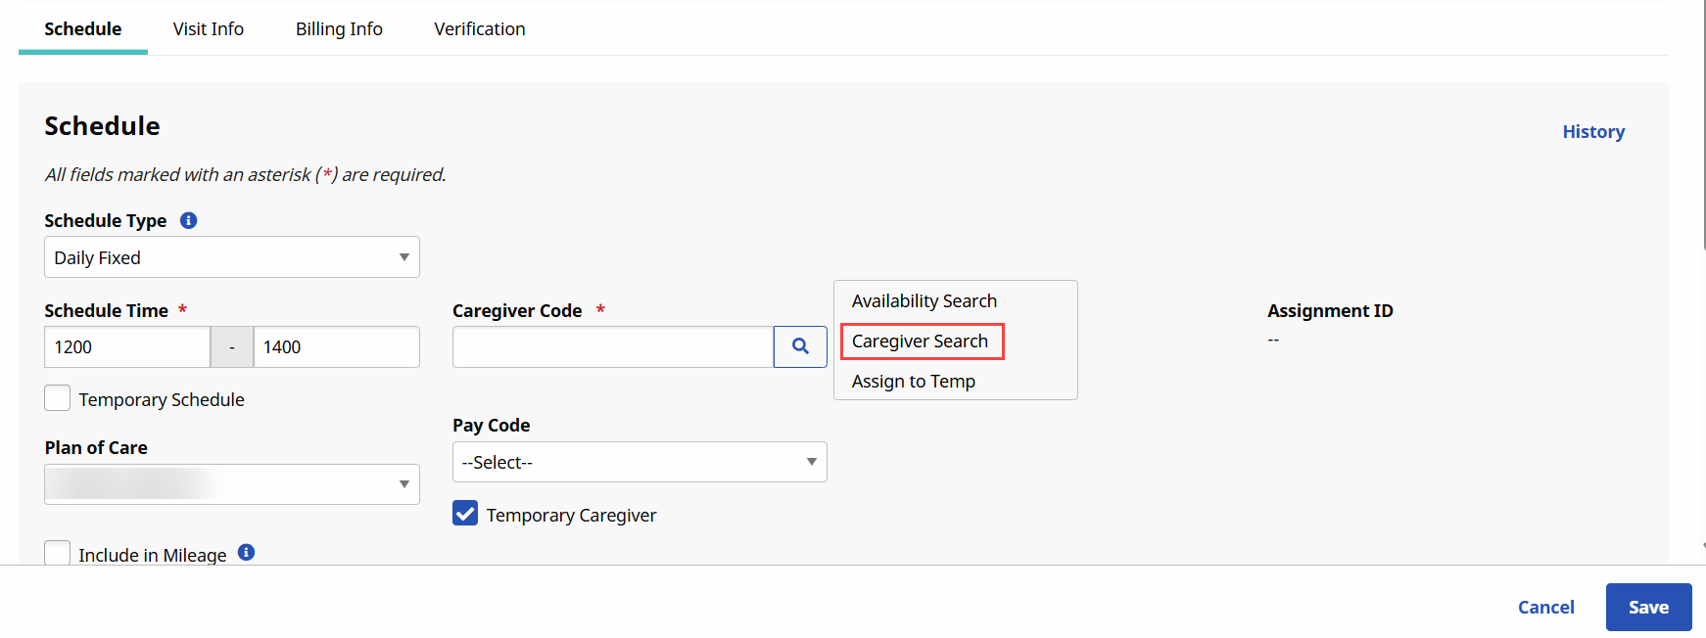Click the Include in Mileage info icon
The image size is (1706, 638).
pyautogui.click(x=247, y=553)
